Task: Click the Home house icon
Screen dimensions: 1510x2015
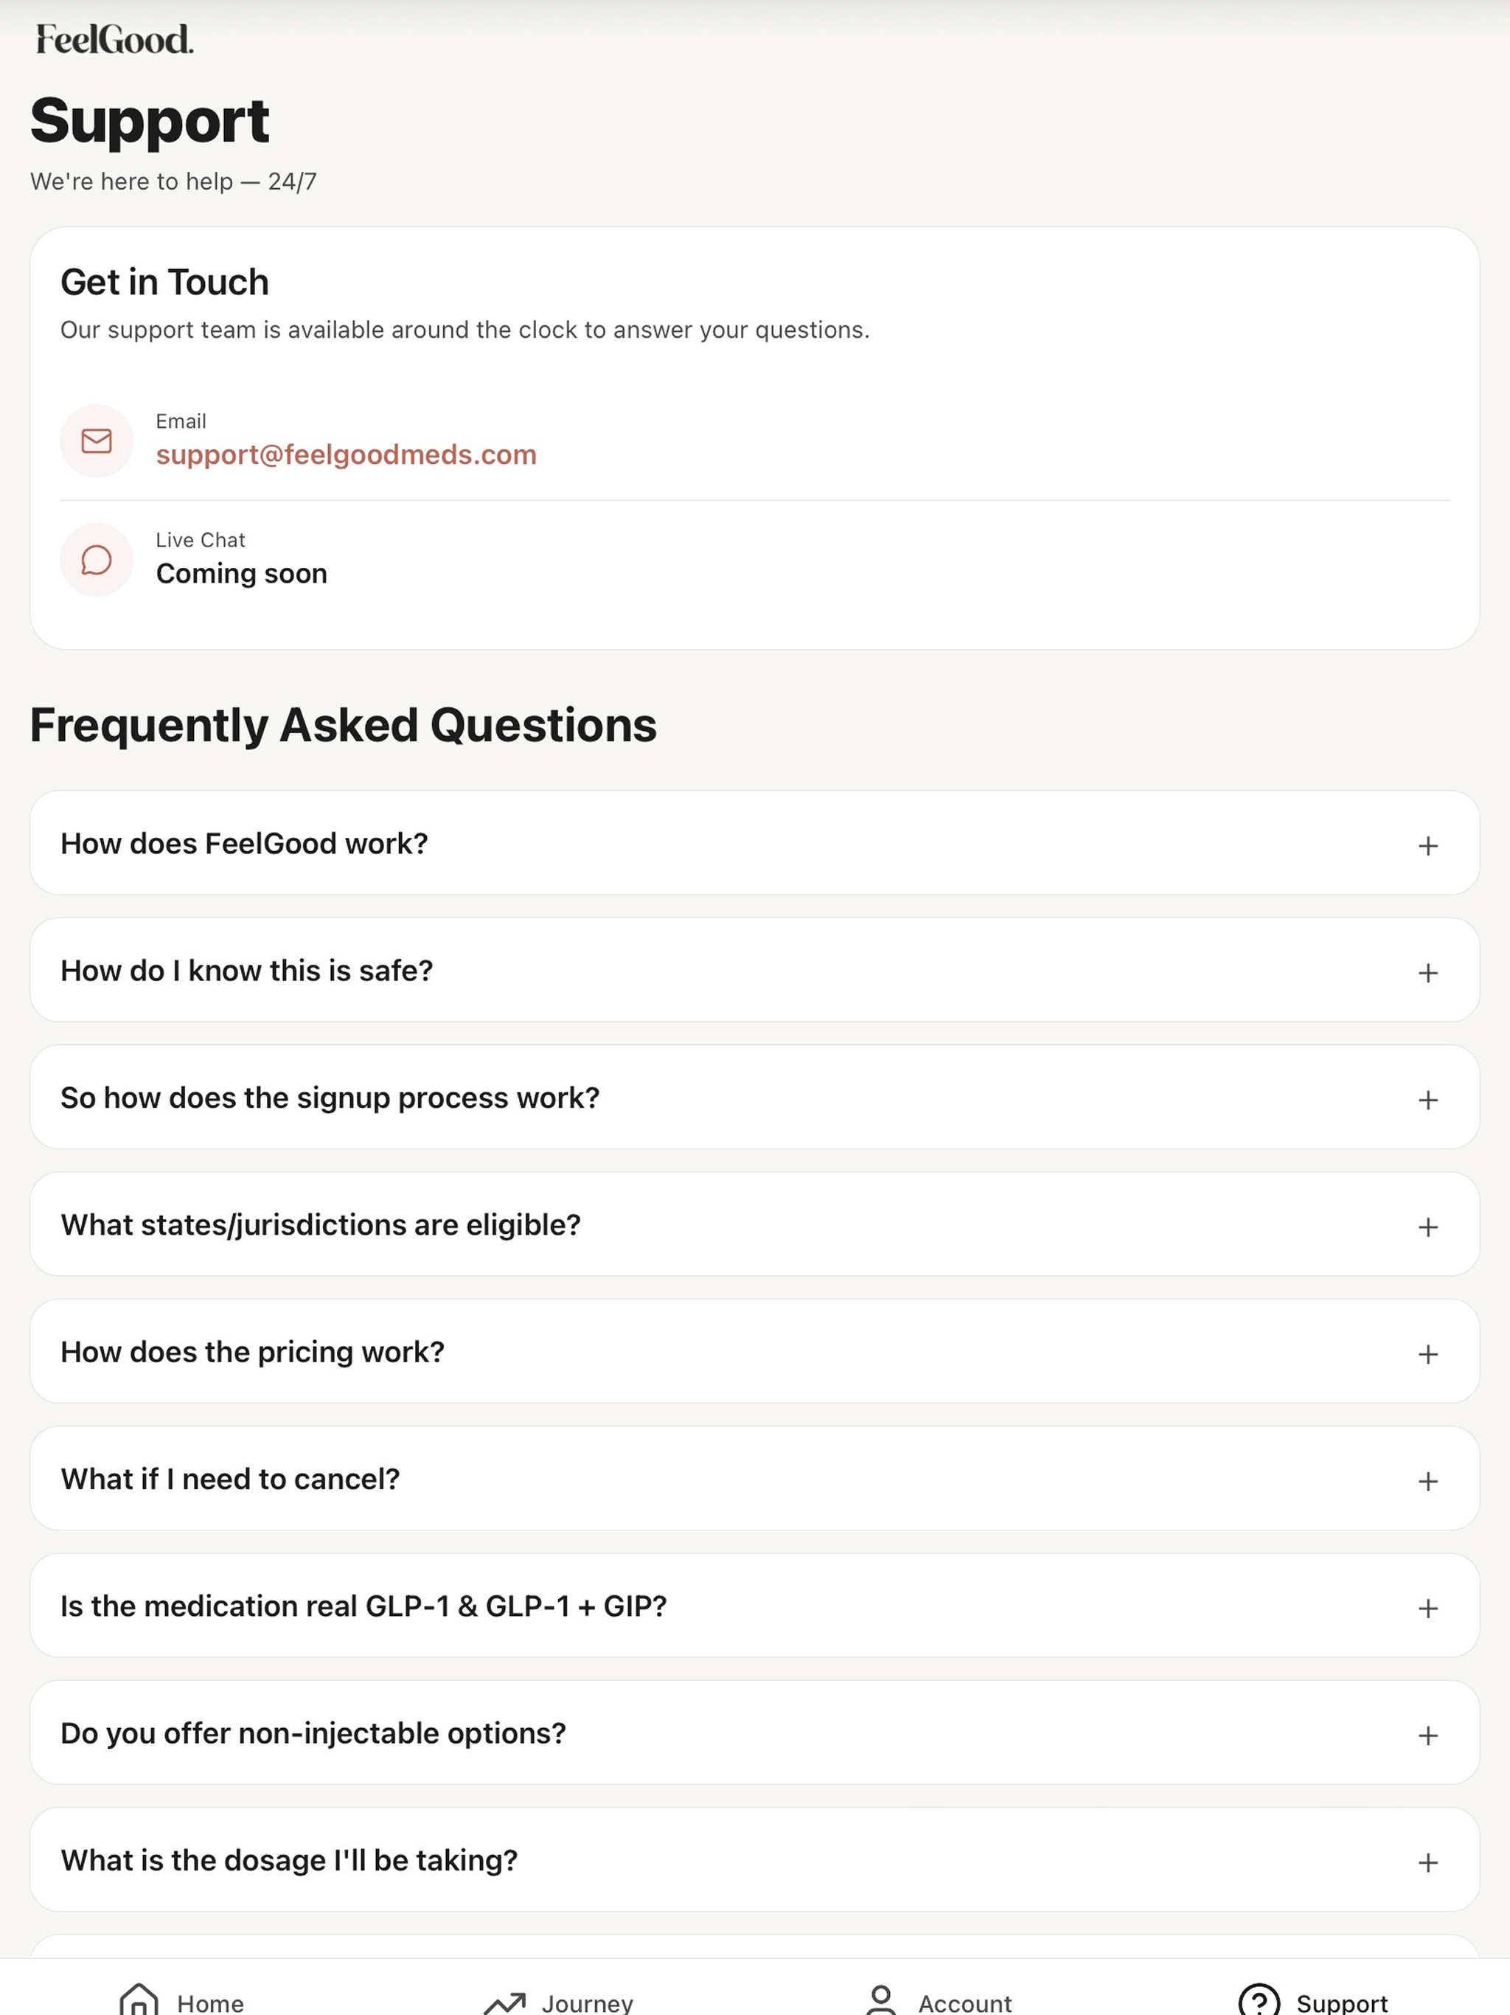Action: (x=139, y=2000)
